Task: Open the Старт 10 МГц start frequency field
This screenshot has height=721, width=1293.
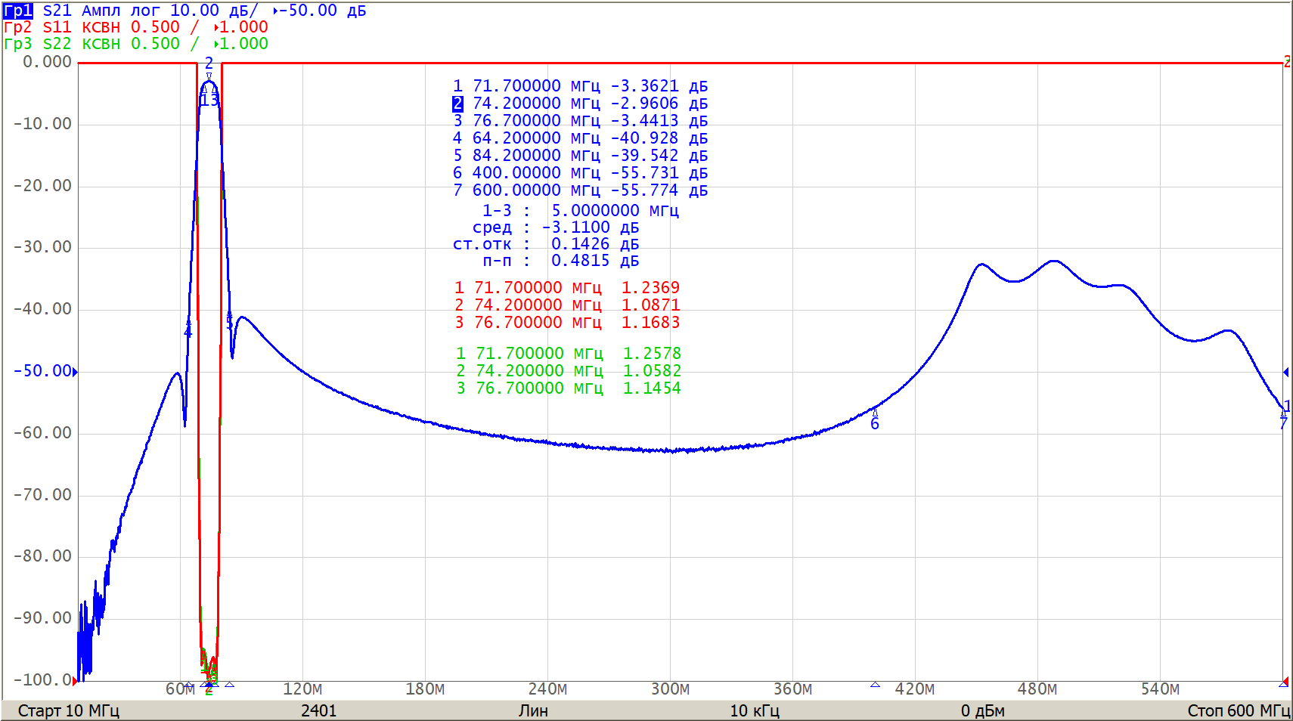Action: [69, 710]
